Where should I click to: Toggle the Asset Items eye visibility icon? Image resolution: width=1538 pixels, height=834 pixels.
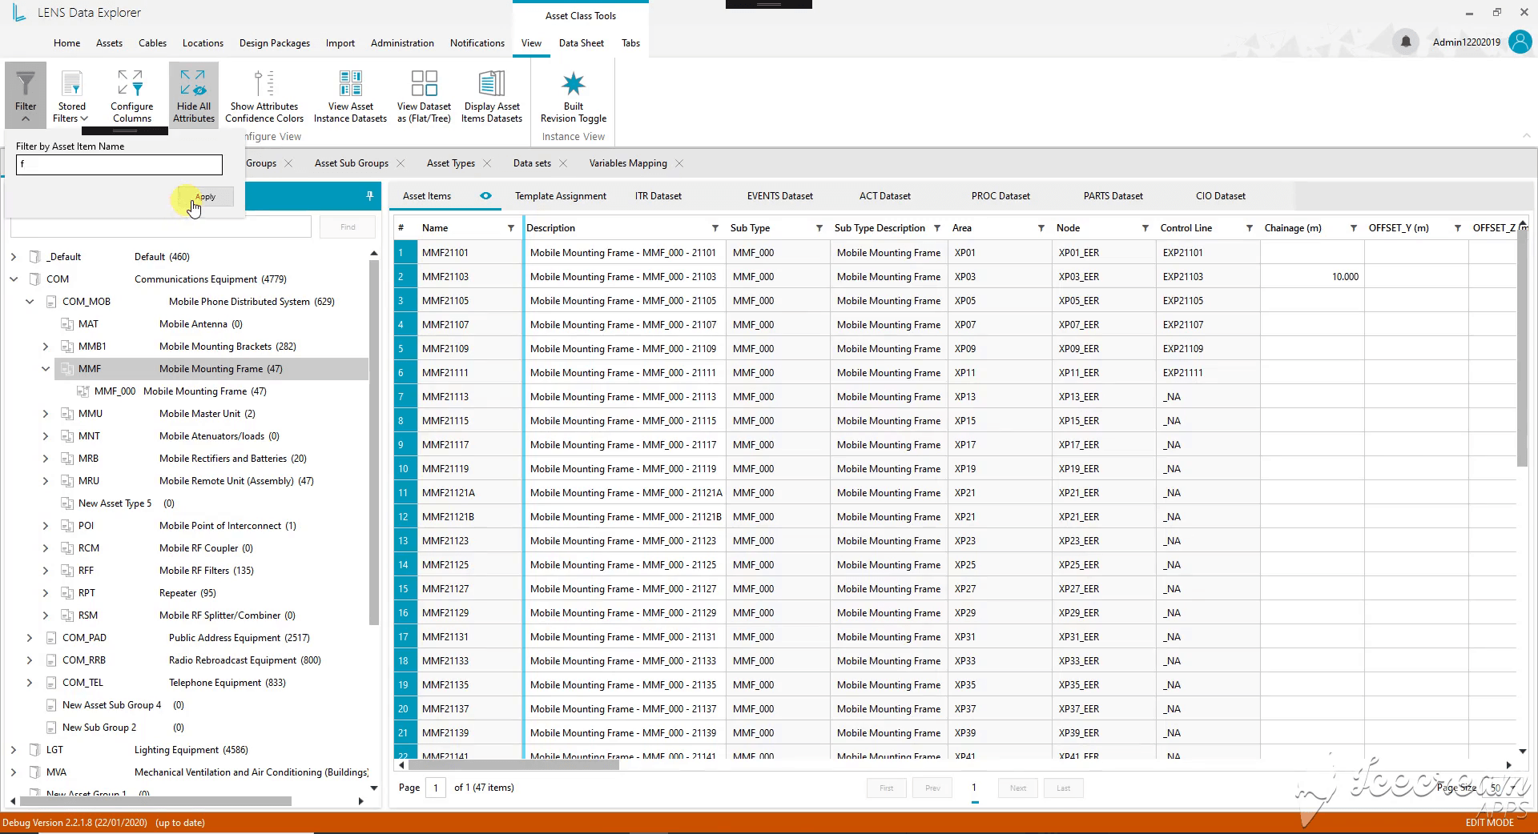point(485,196)
